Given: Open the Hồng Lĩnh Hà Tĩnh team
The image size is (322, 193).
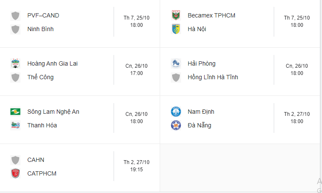Looking at the screenshot, I should [213, 78].
